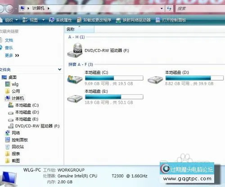The width and height of the screenshot is (225, 187).
Task: Select 桌面 in the folder tree
Action: click(13, 77)
